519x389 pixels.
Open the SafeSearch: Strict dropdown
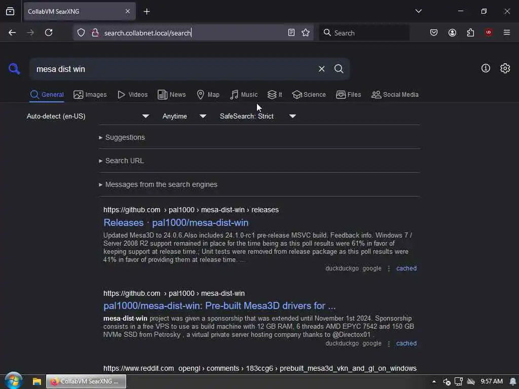(x=258, y=116)
